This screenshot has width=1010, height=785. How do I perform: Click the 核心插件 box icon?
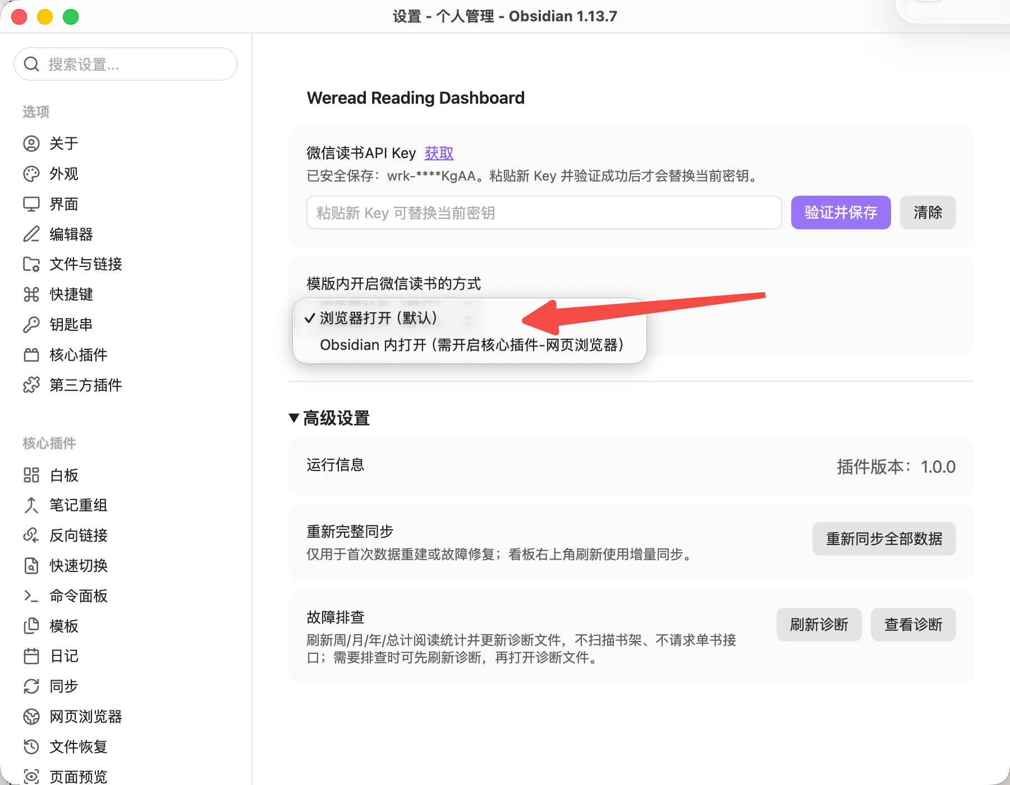click(31, 355)
